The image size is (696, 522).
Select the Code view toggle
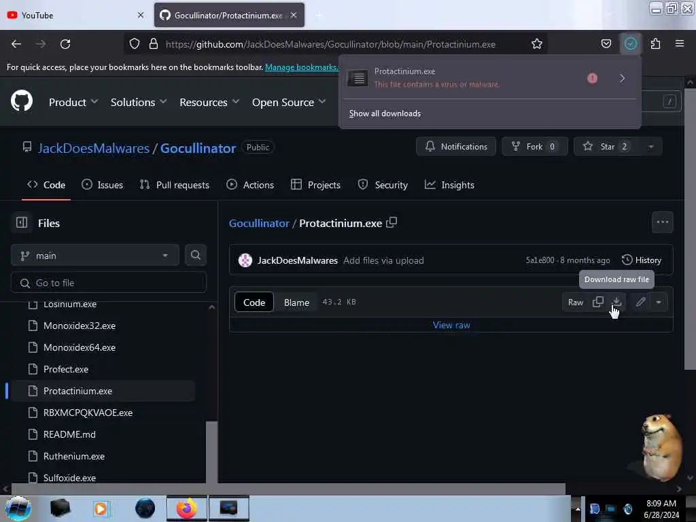pos(254,302)
